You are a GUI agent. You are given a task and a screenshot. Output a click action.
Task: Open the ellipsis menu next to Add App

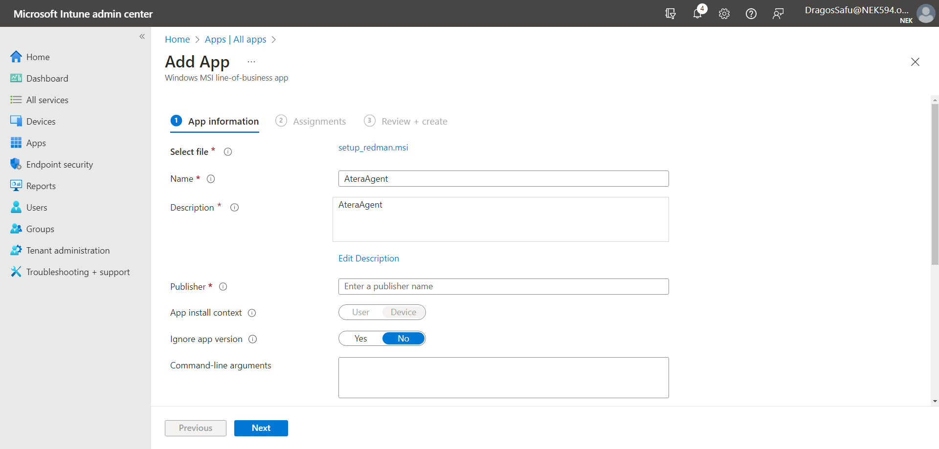tap(251, 61)
